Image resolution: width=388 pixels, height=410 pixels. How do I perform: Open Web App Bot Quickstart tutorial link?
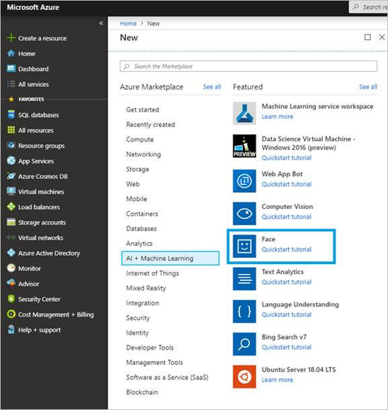tap(286, 184)
